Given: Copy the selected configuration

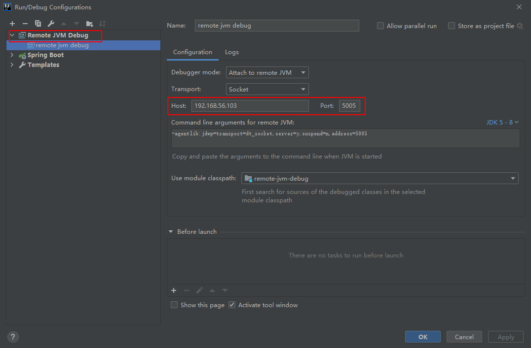Looking at the screenshot, I should point(38,24).
